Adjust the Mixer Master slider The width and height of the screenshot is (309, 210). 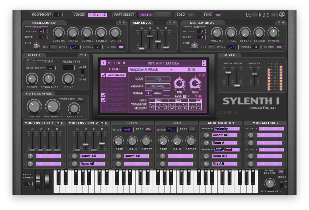(x=254, y=74)
